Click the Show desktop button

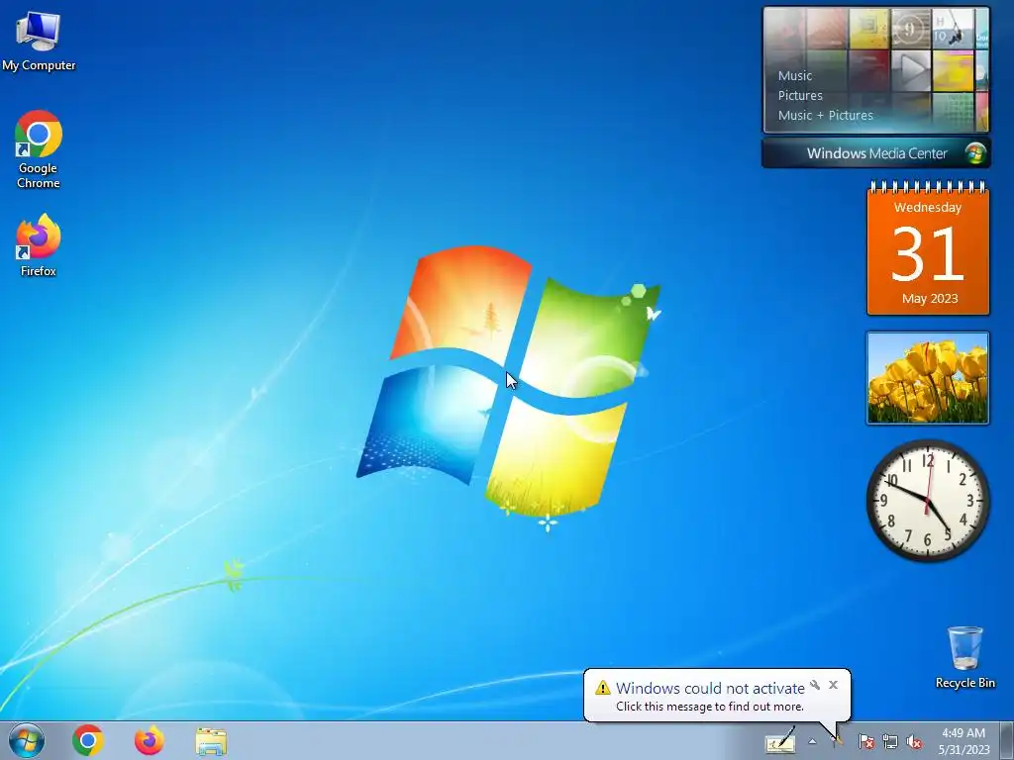[1007, 740]
